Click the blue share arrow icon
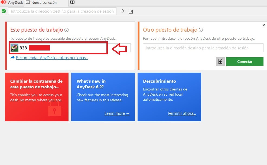Image resolution: width=267 pixels, height=165 pixels. 12,58
